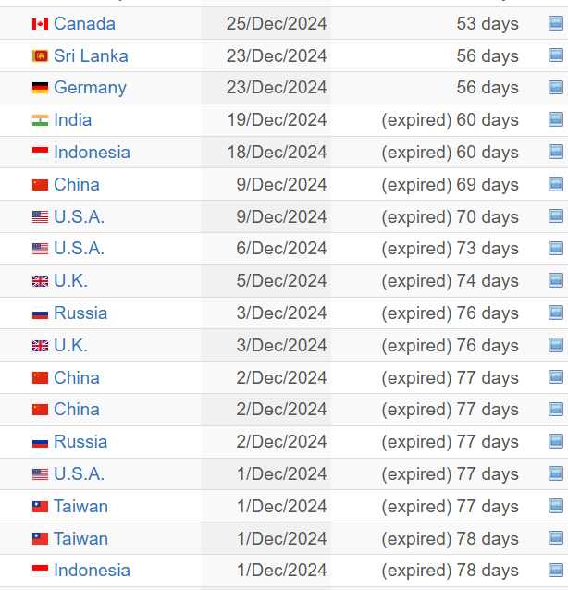Click the blue icon in the India row

coord(556,119)
